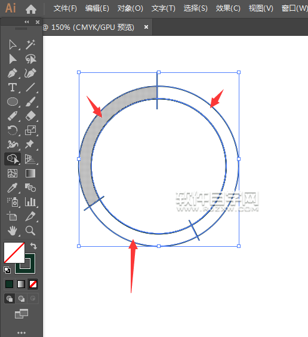Enable Draw Behind mode
308x337 pixels.
point(21,298)
